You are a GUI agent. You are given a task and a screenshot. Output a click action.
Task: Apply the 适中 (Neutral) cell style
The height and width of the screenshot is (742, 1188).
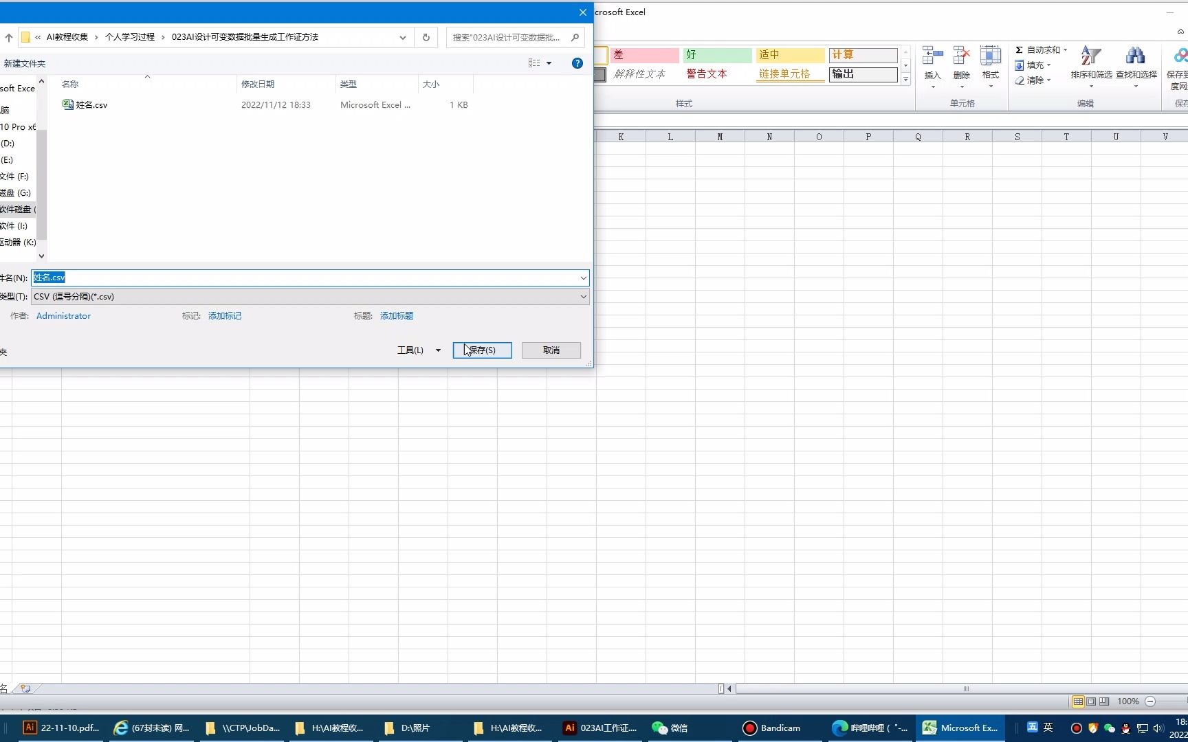point(790,55)
